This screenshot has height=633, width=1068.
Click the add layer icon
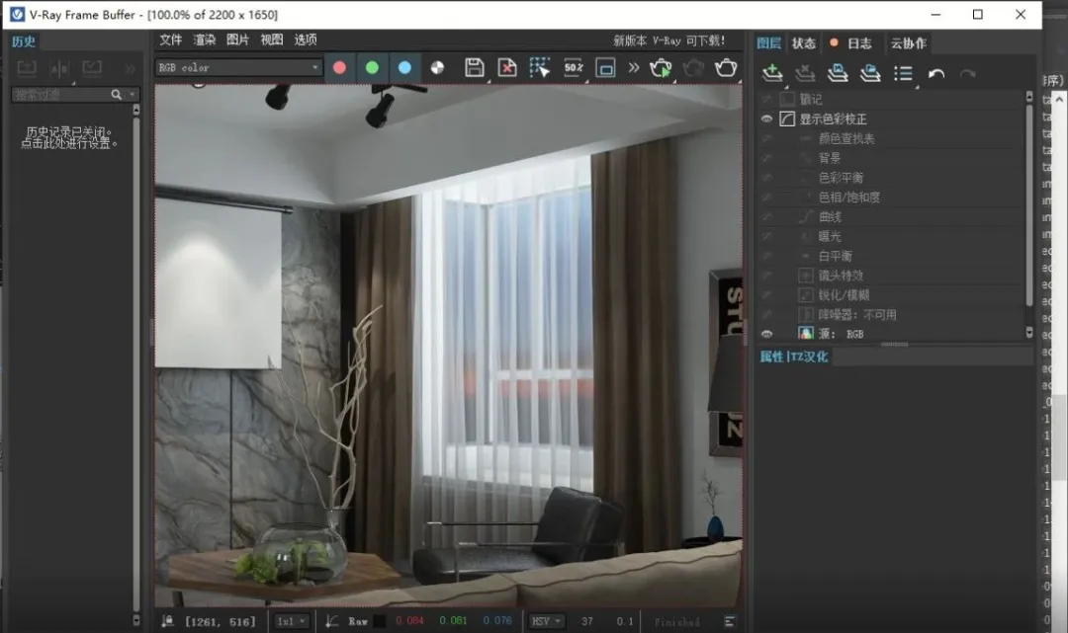tap(772, 73)
